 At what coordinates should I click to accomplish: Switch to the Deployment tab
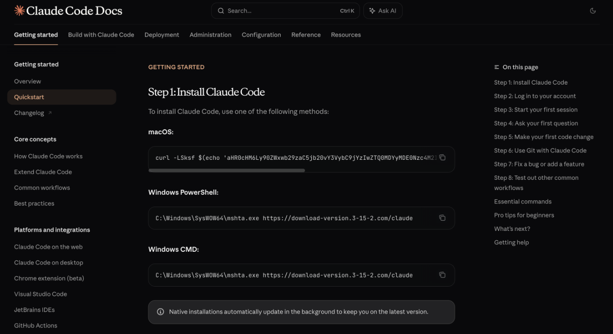(x=162, y=34)
